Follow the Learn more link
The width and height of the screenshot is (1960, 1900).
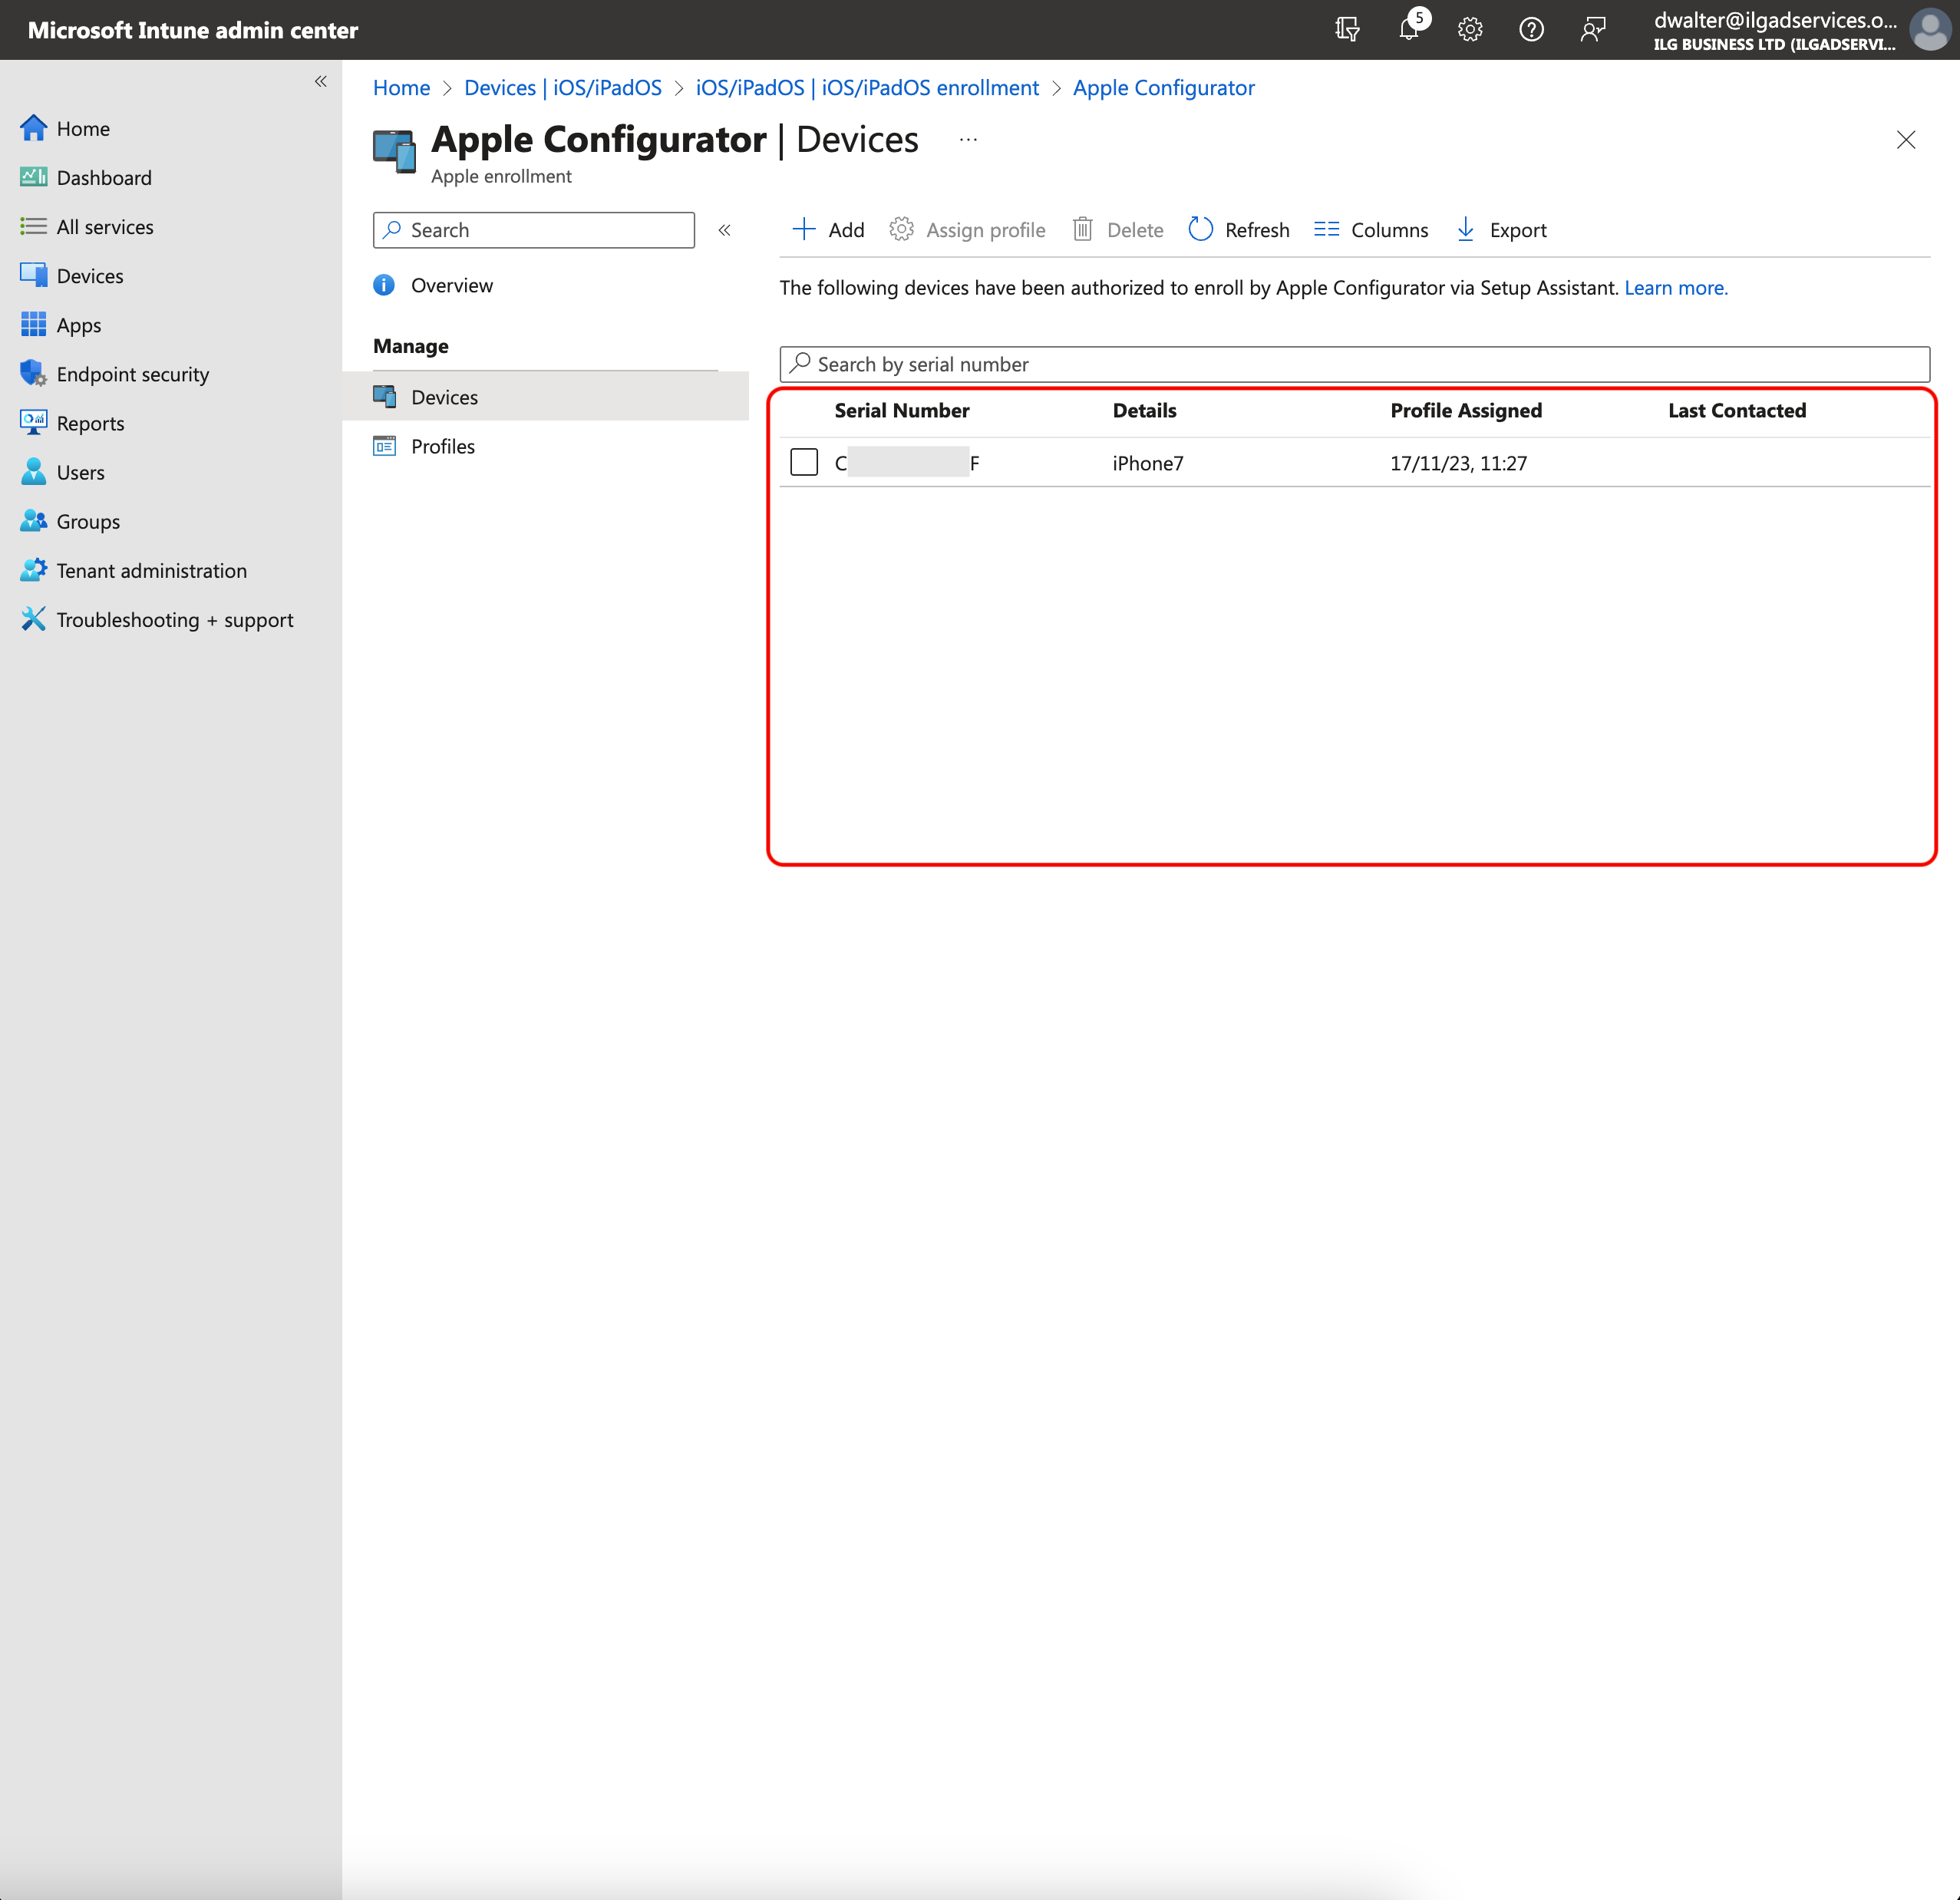pos(1675,288)
